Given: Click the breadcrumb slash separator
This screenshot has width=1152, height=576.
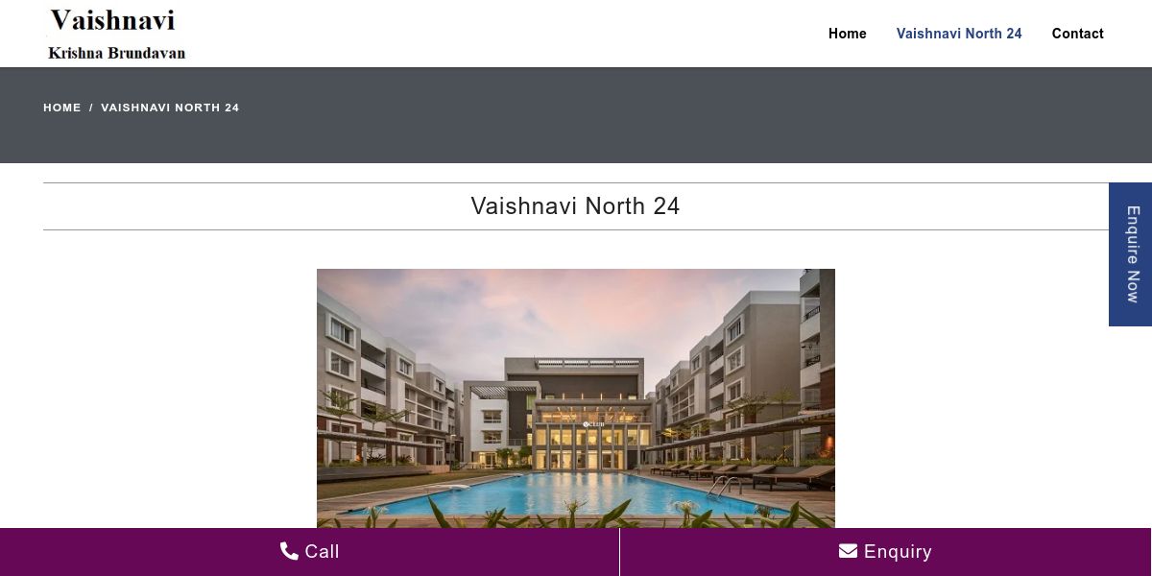Looking at the screenshot, I should [91, 108].
